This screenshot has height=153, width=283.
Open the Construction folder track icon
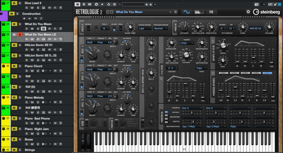[2, 14]
